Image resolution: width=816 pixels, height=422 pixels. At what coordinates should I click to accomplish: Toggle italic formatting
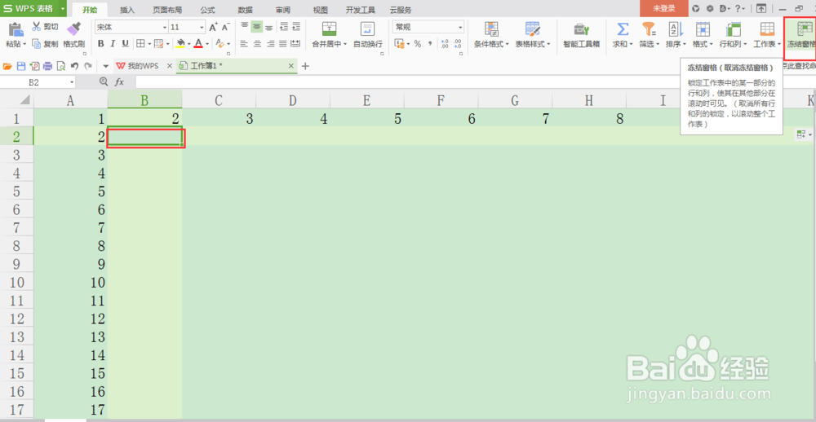(113, 44)
